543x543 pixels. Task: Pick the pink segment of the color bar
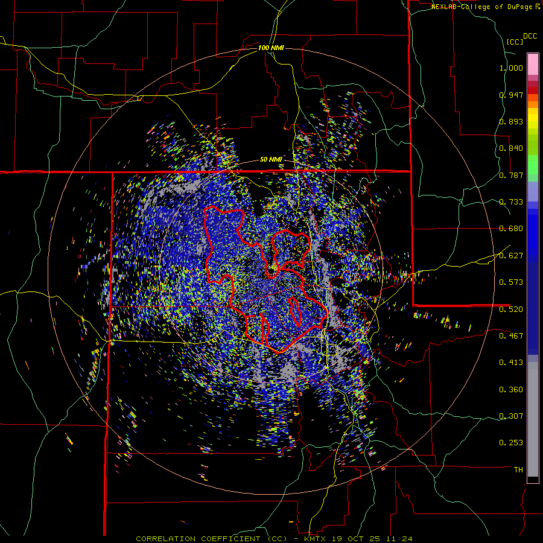533,65
